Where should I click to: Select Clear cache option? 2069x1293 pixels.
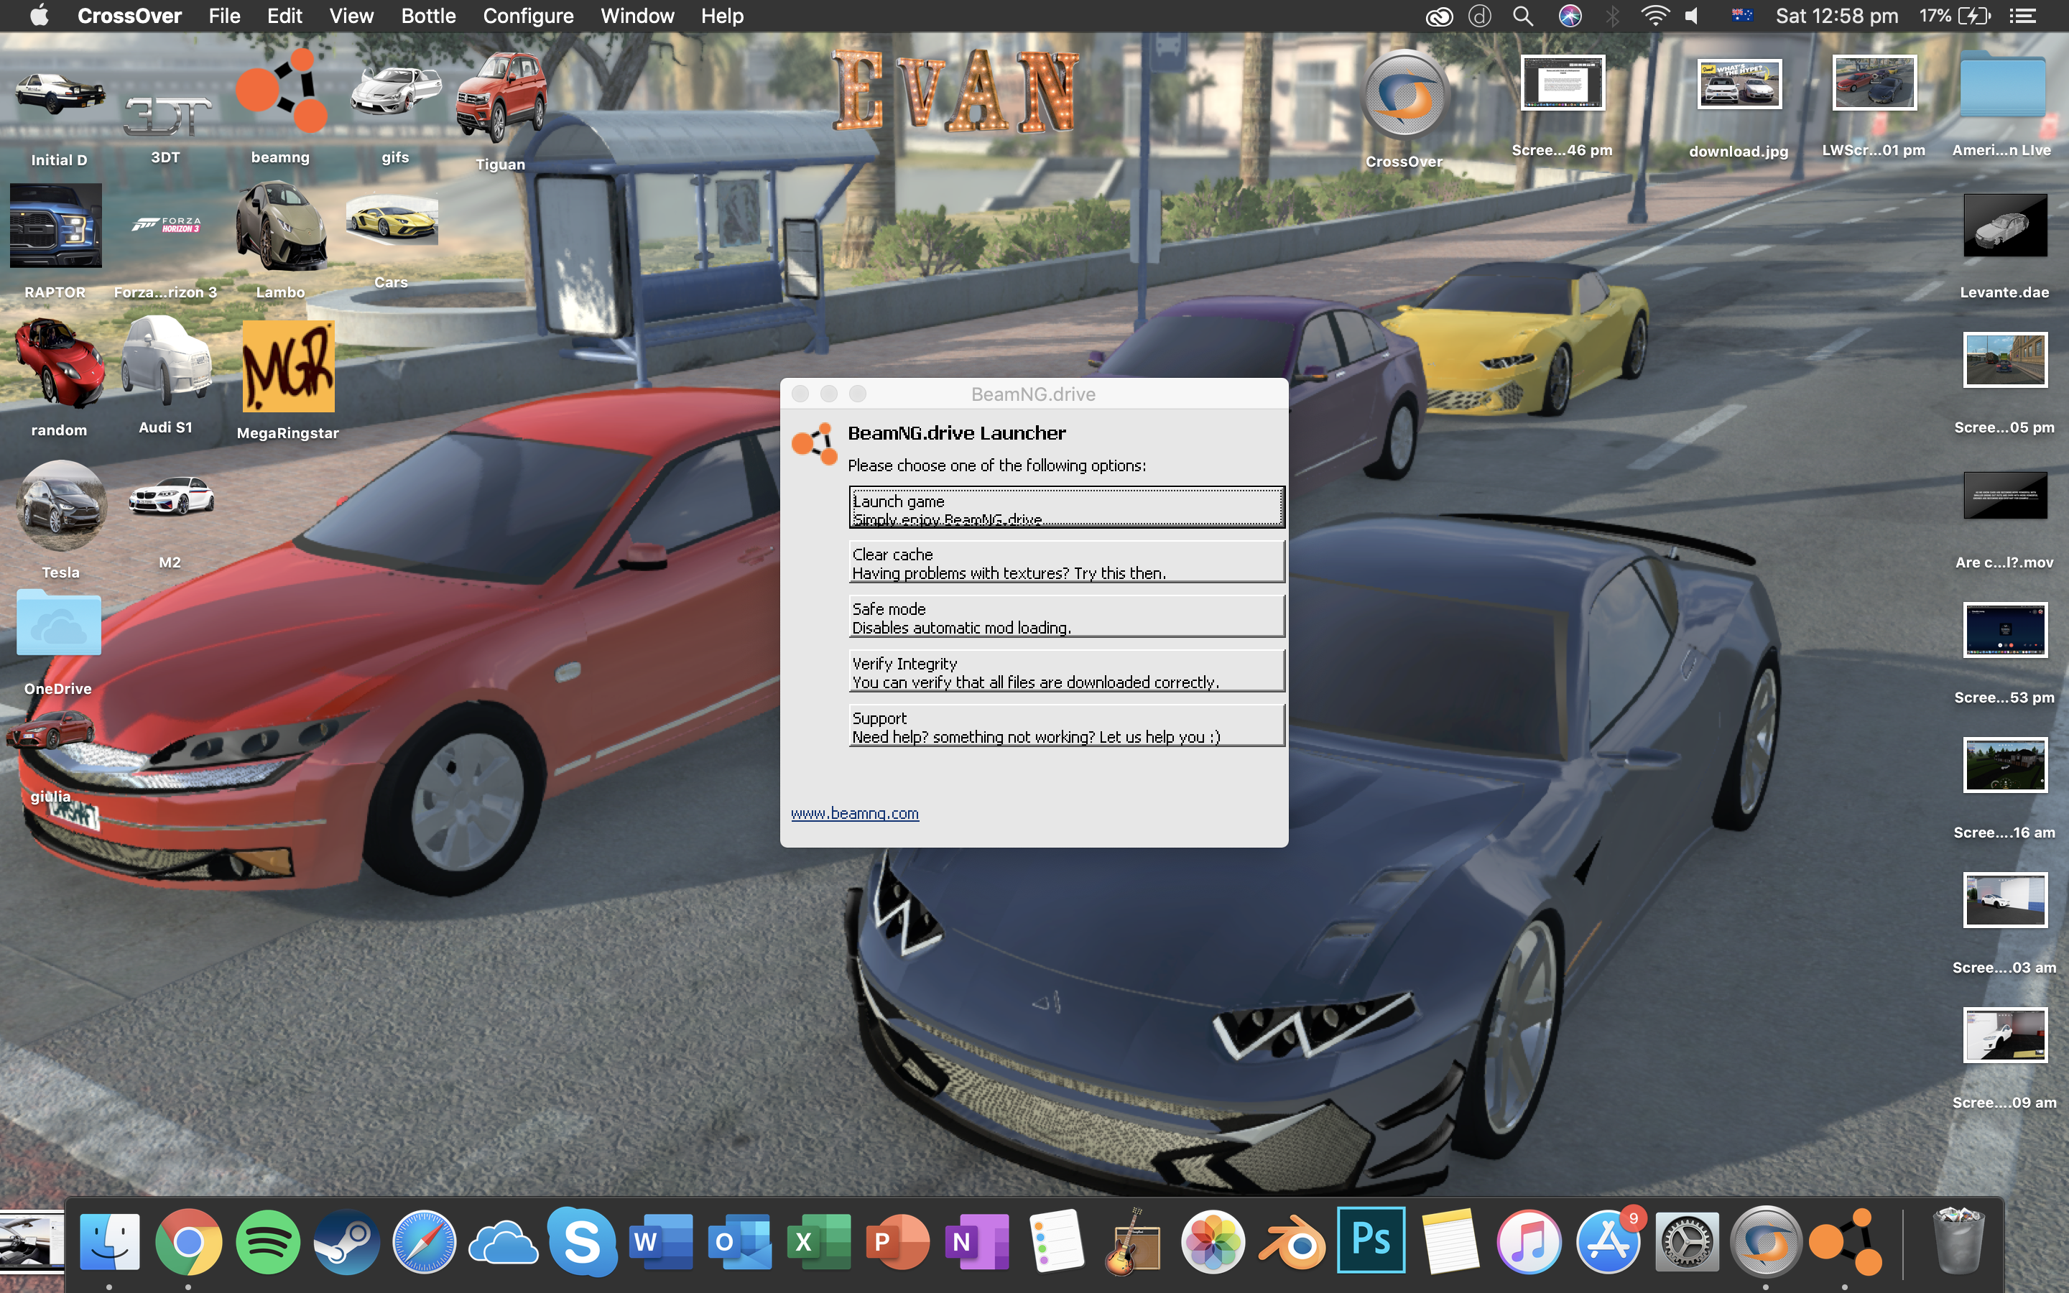pos(1065,562)
